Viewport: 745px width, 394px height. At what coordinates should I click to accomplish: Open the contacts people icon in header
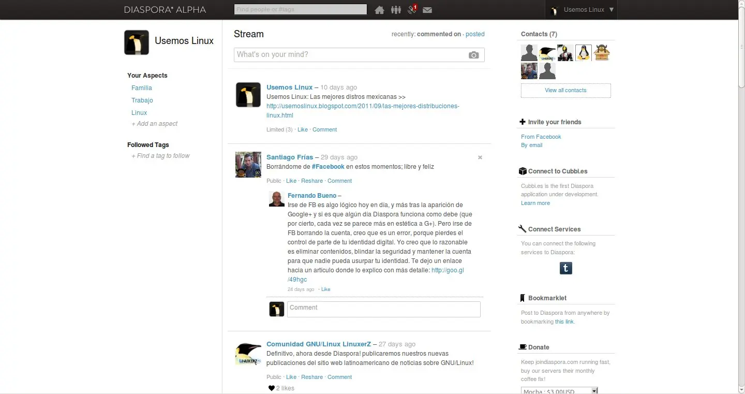pos(396,10)
